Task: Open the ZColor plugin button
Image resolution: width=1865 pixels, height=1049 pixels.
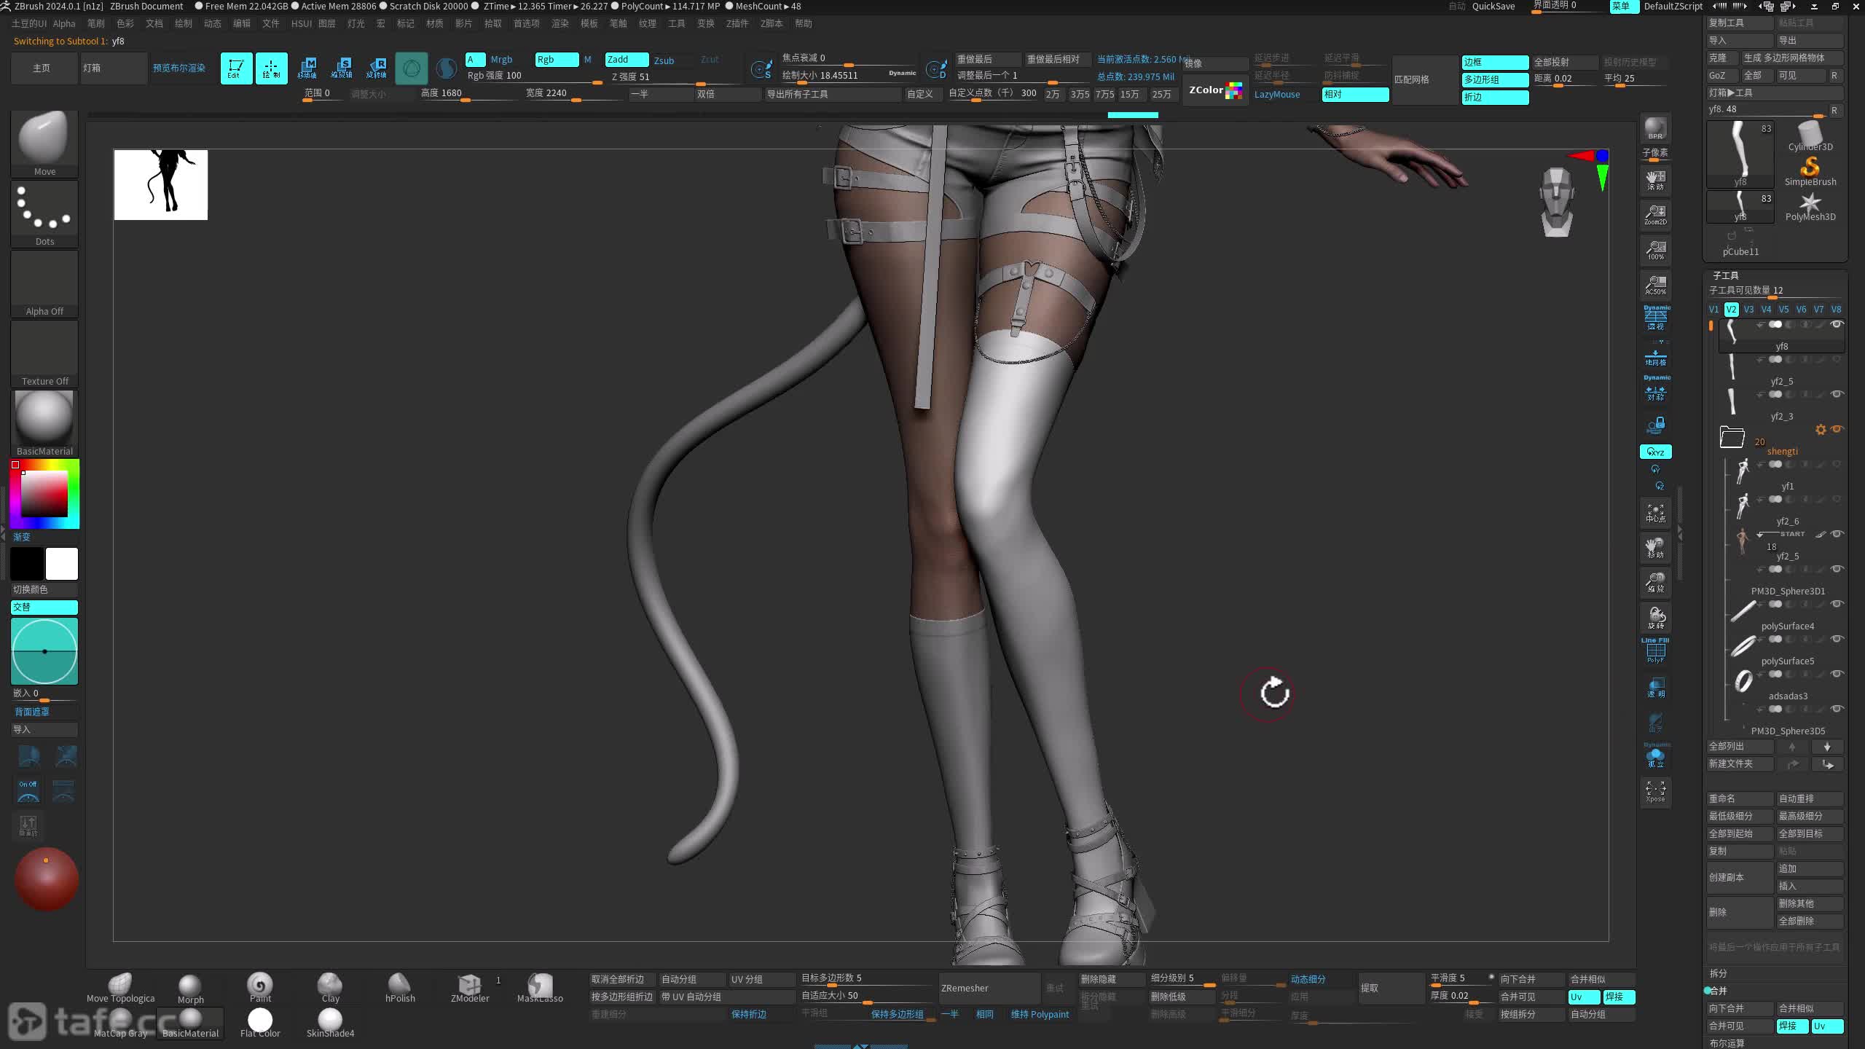Action: [1215, 90]
